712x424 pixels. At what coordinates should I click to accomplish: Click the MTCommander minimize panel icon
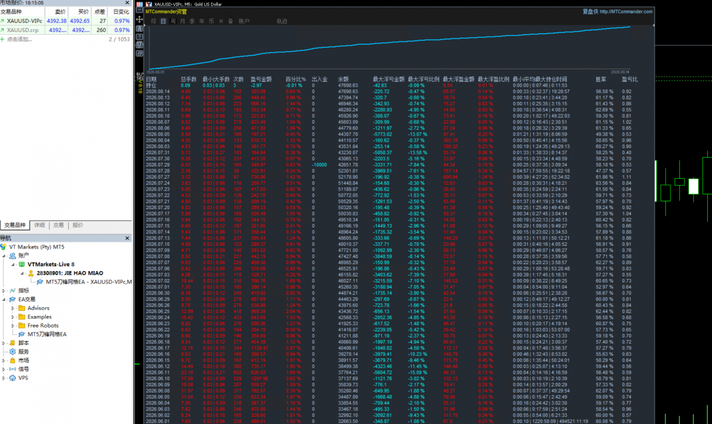click(139, 10)
